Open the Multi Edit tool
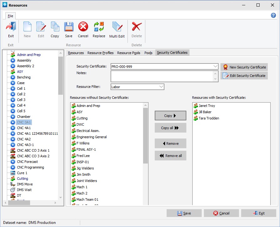The height and width of the screenshot is (227, 280). 117,27
